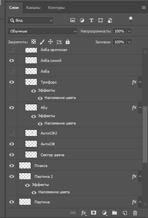148x218 pixels.
Task: Filter layers by pixel layer icon
Action: pos(73,20)
